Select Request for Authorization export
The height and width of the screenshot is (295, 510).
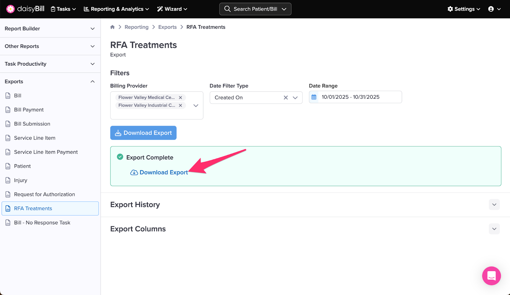pyautogui.click(x=44, y=194)
